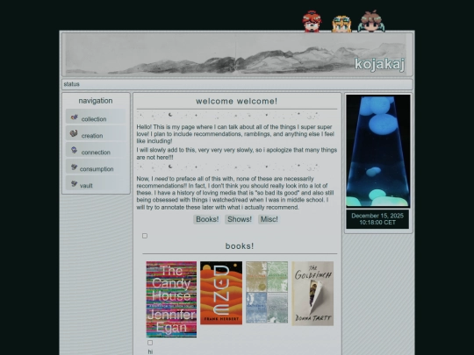Viewport: 474px width, 355px height.
Task: Click the kojakaj site title
Action: (x=379, y=64)
